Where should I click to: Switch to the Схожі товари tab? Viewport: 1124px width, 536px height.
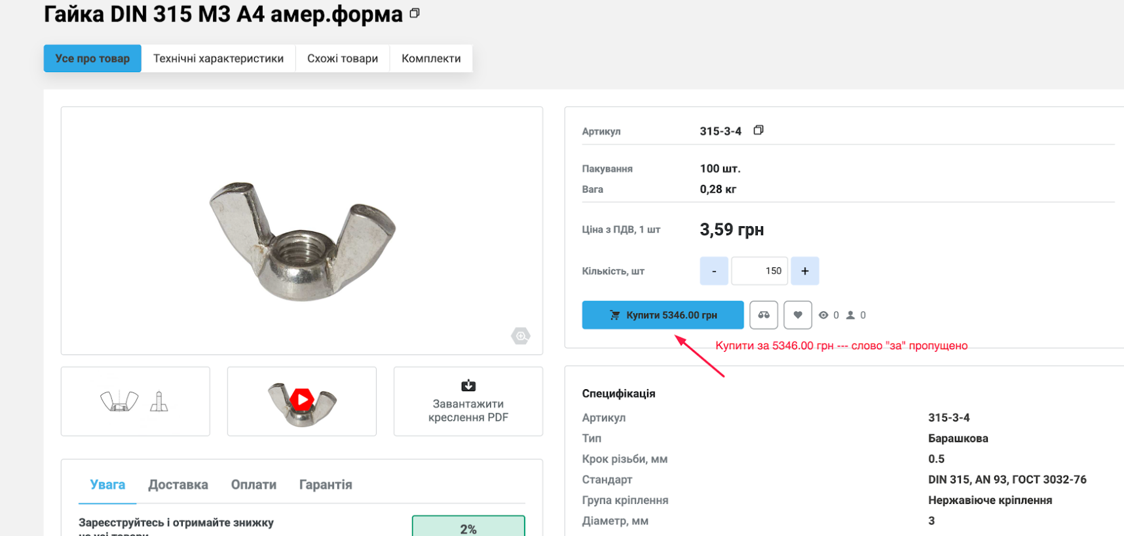click(x=343, y=58)
